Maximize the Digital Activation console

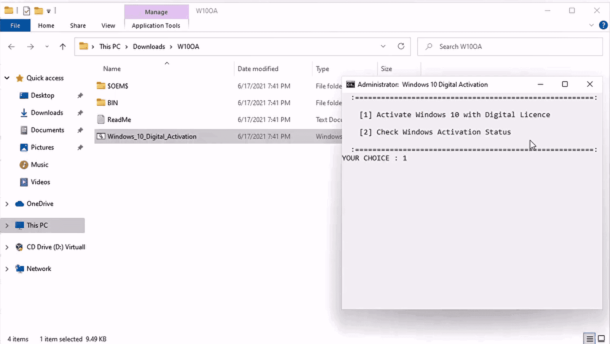pyautogui.click(x=565, y=84)
